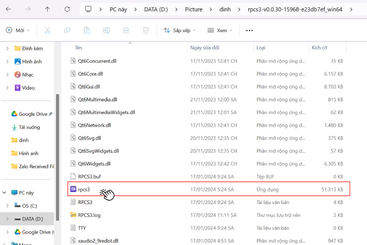The width and height of the screenshot is (367, 245).
Task: Select the RPCS3.log compressed file
Action: coord(207,215)
